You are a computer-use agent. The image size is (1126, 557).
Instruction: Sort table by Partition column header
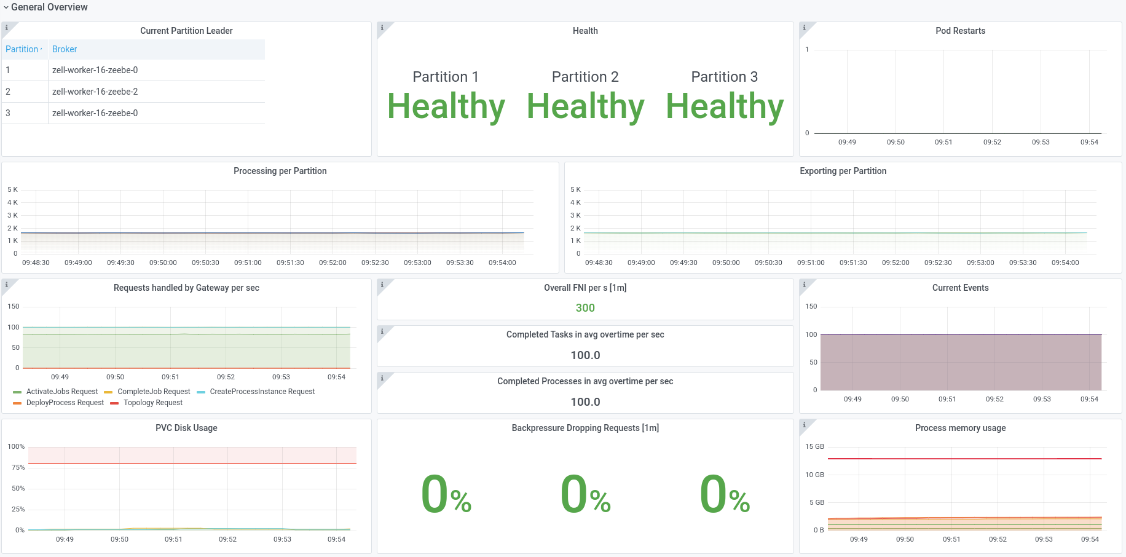tap(24, 49)
